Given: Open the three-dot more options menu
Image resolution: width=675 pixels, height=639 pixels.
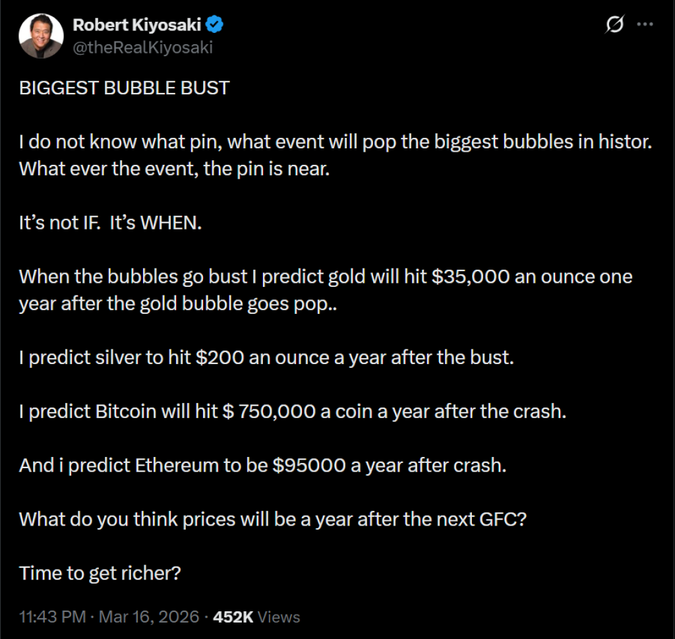Looking at the screenshot, I should pos(644,25).
